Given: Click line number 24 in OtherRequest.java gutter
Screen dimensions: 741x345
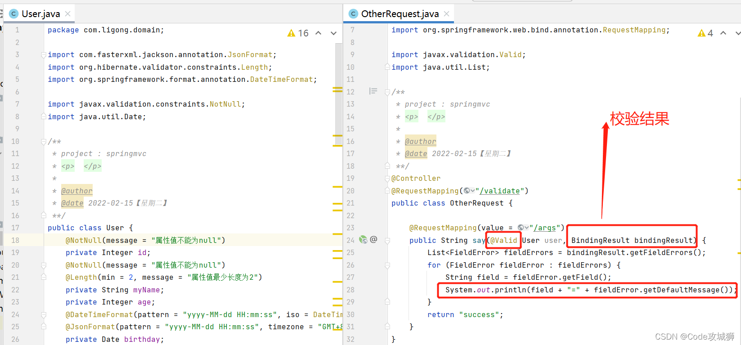Looking at the screenshot, I should 350,240.
